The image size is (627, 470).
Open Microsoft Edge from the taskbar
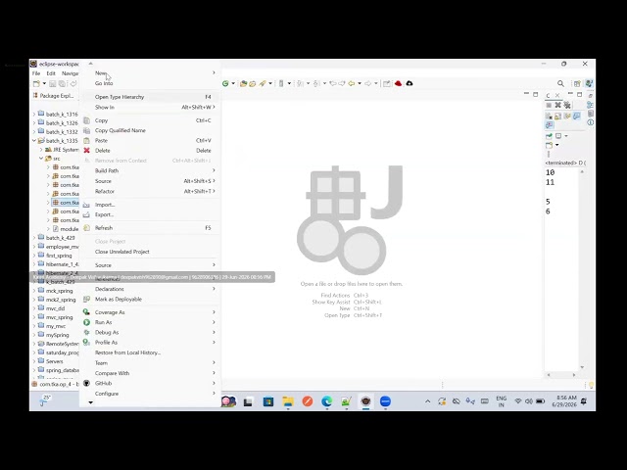click(x=326, y=400)
